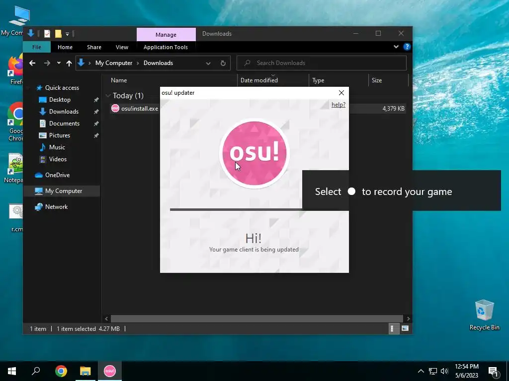Click the Search Downloads field
Viewport: 509px width, 381px height.
pyautogui.click(x=322, y=63)
